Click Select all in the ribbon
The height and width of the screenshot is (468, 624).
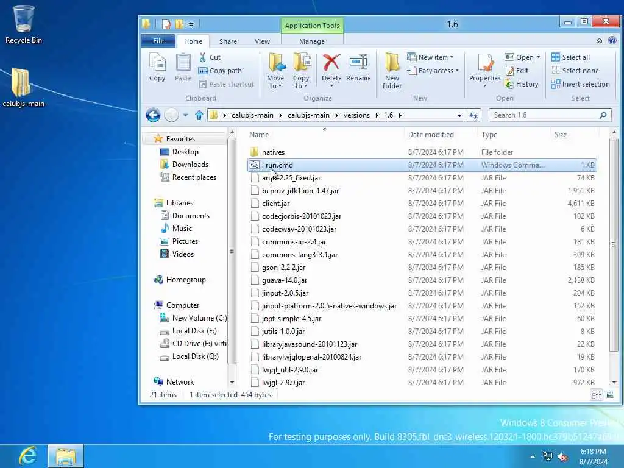pos(570,57)
